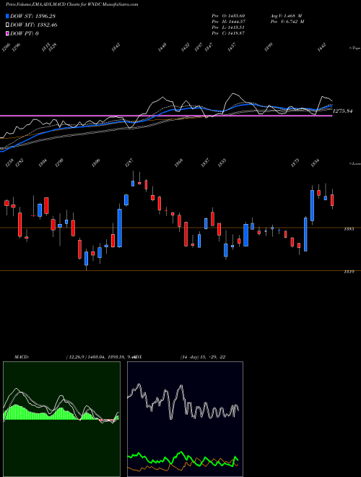Screen dimensions: 361x477
Task: Open the dark blue ADX indicator panel
Action: click(x=185, y=419)
